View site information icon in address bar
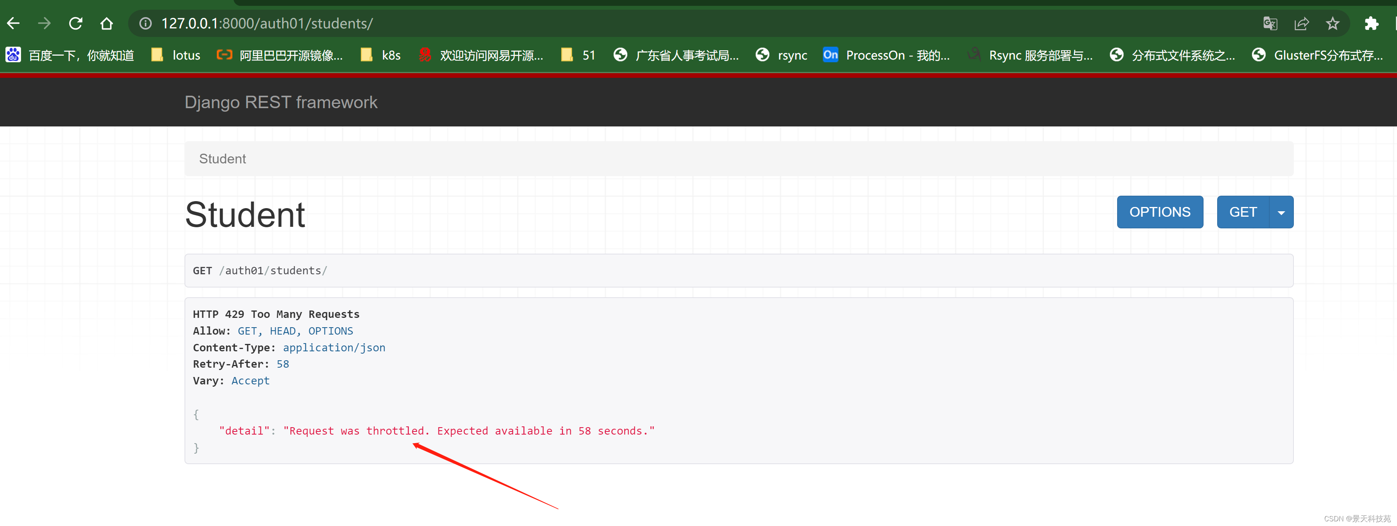The width and height of the screenshot is (1397, 526). click(145, 23)
